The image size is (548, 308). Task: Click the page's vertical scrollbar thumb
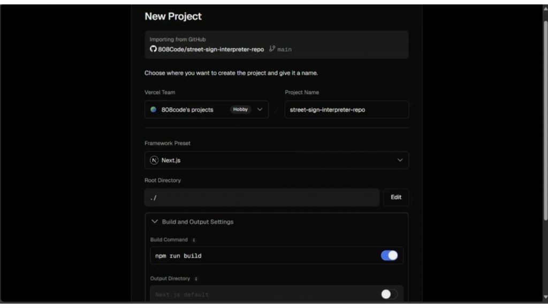tap(545, 118)
